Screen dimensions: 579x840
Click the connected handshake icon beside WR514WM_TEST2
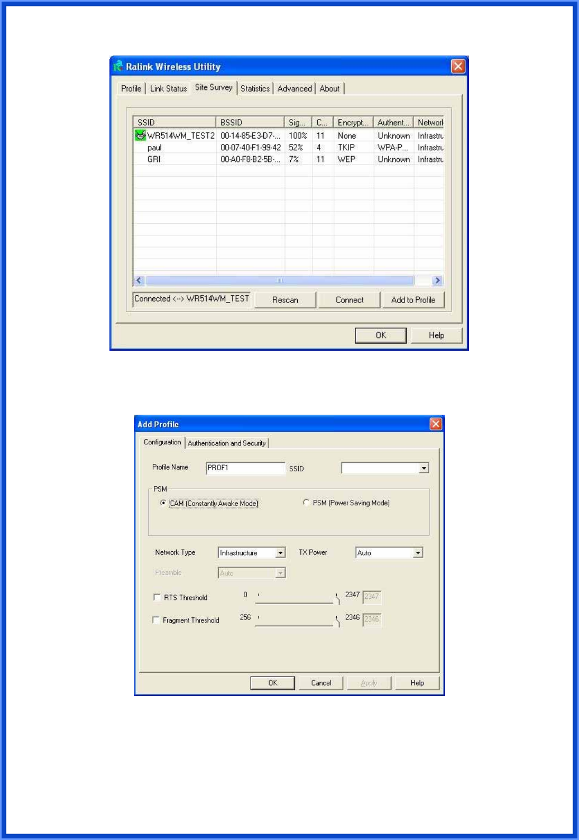coord(140,135)
